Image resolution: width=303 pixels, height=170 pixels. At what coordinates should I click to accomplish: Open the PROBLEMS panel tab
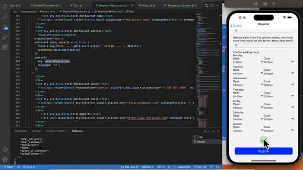(x=20, y=131)
